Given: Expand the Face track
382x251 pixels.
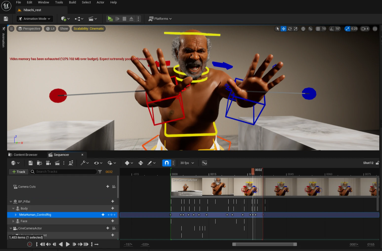Looking at the screenshot, I should (x=13, y=221).
